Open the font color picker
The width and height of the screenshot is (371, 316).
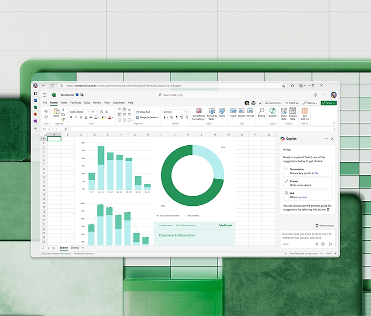110,117
